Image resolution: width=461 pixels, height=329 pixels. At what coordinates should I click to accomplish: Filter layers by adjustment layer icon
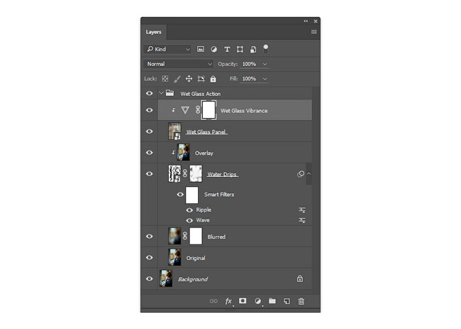click(213, 49)
